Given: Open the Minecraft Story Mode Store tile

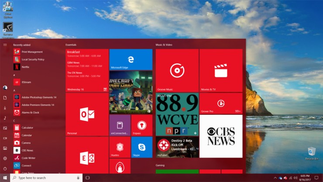Looking at the screenshot, I should [131, 93].
